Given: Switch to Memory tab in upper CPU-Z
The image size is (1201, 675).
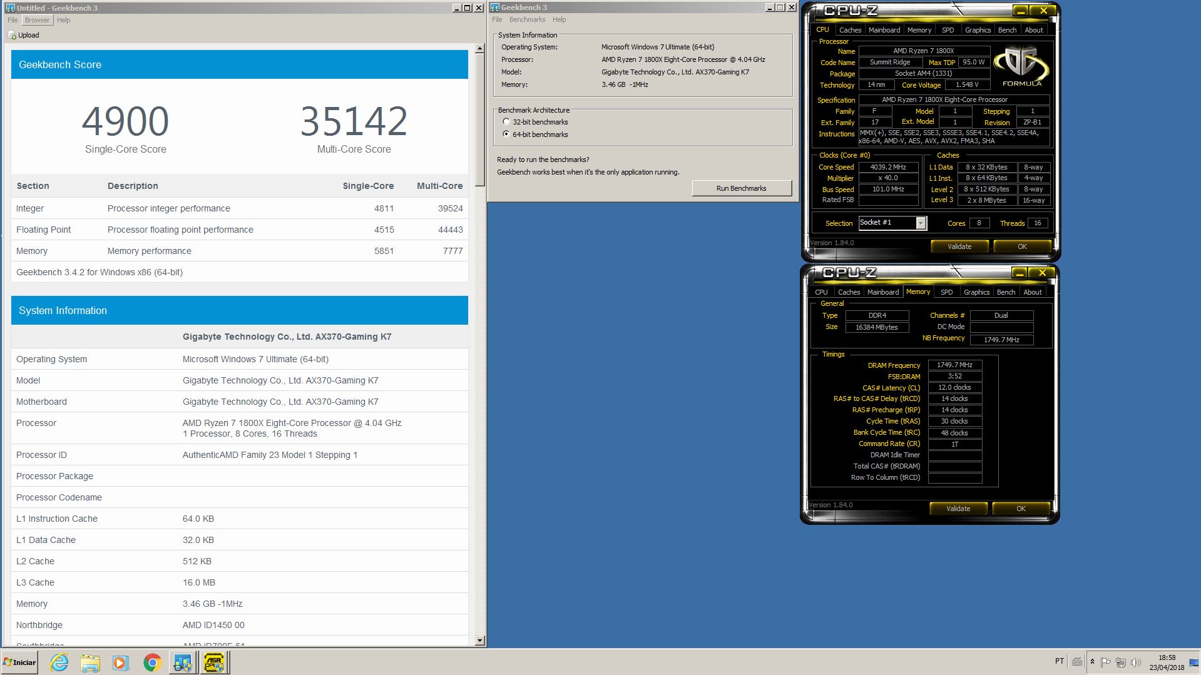Looking at the screenshot, I should click(919, 30).
